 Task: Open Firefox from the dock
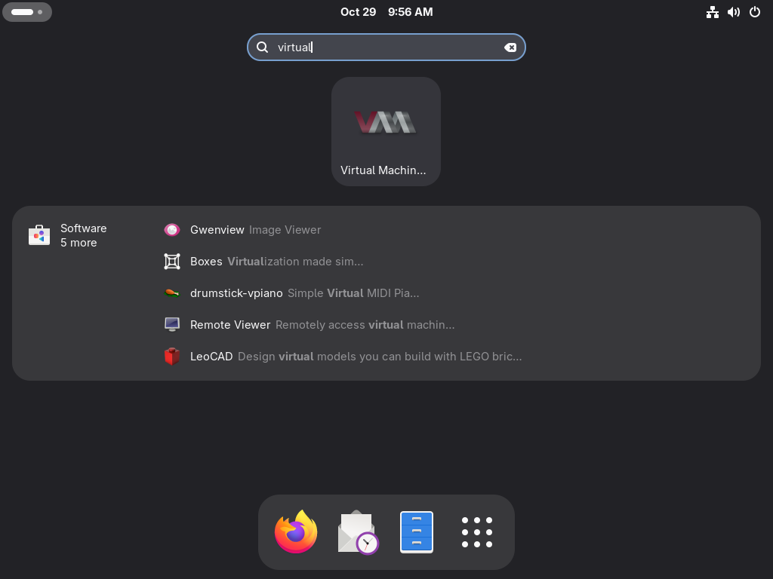(296, 532)
